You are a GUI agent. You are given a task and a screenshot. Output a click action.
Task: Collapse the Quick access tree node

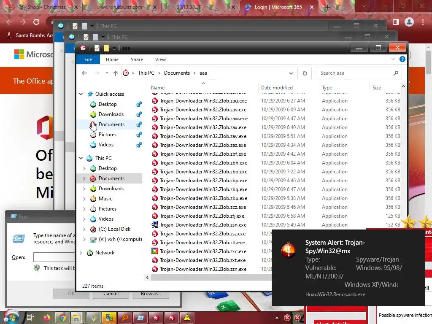point(81,94)
